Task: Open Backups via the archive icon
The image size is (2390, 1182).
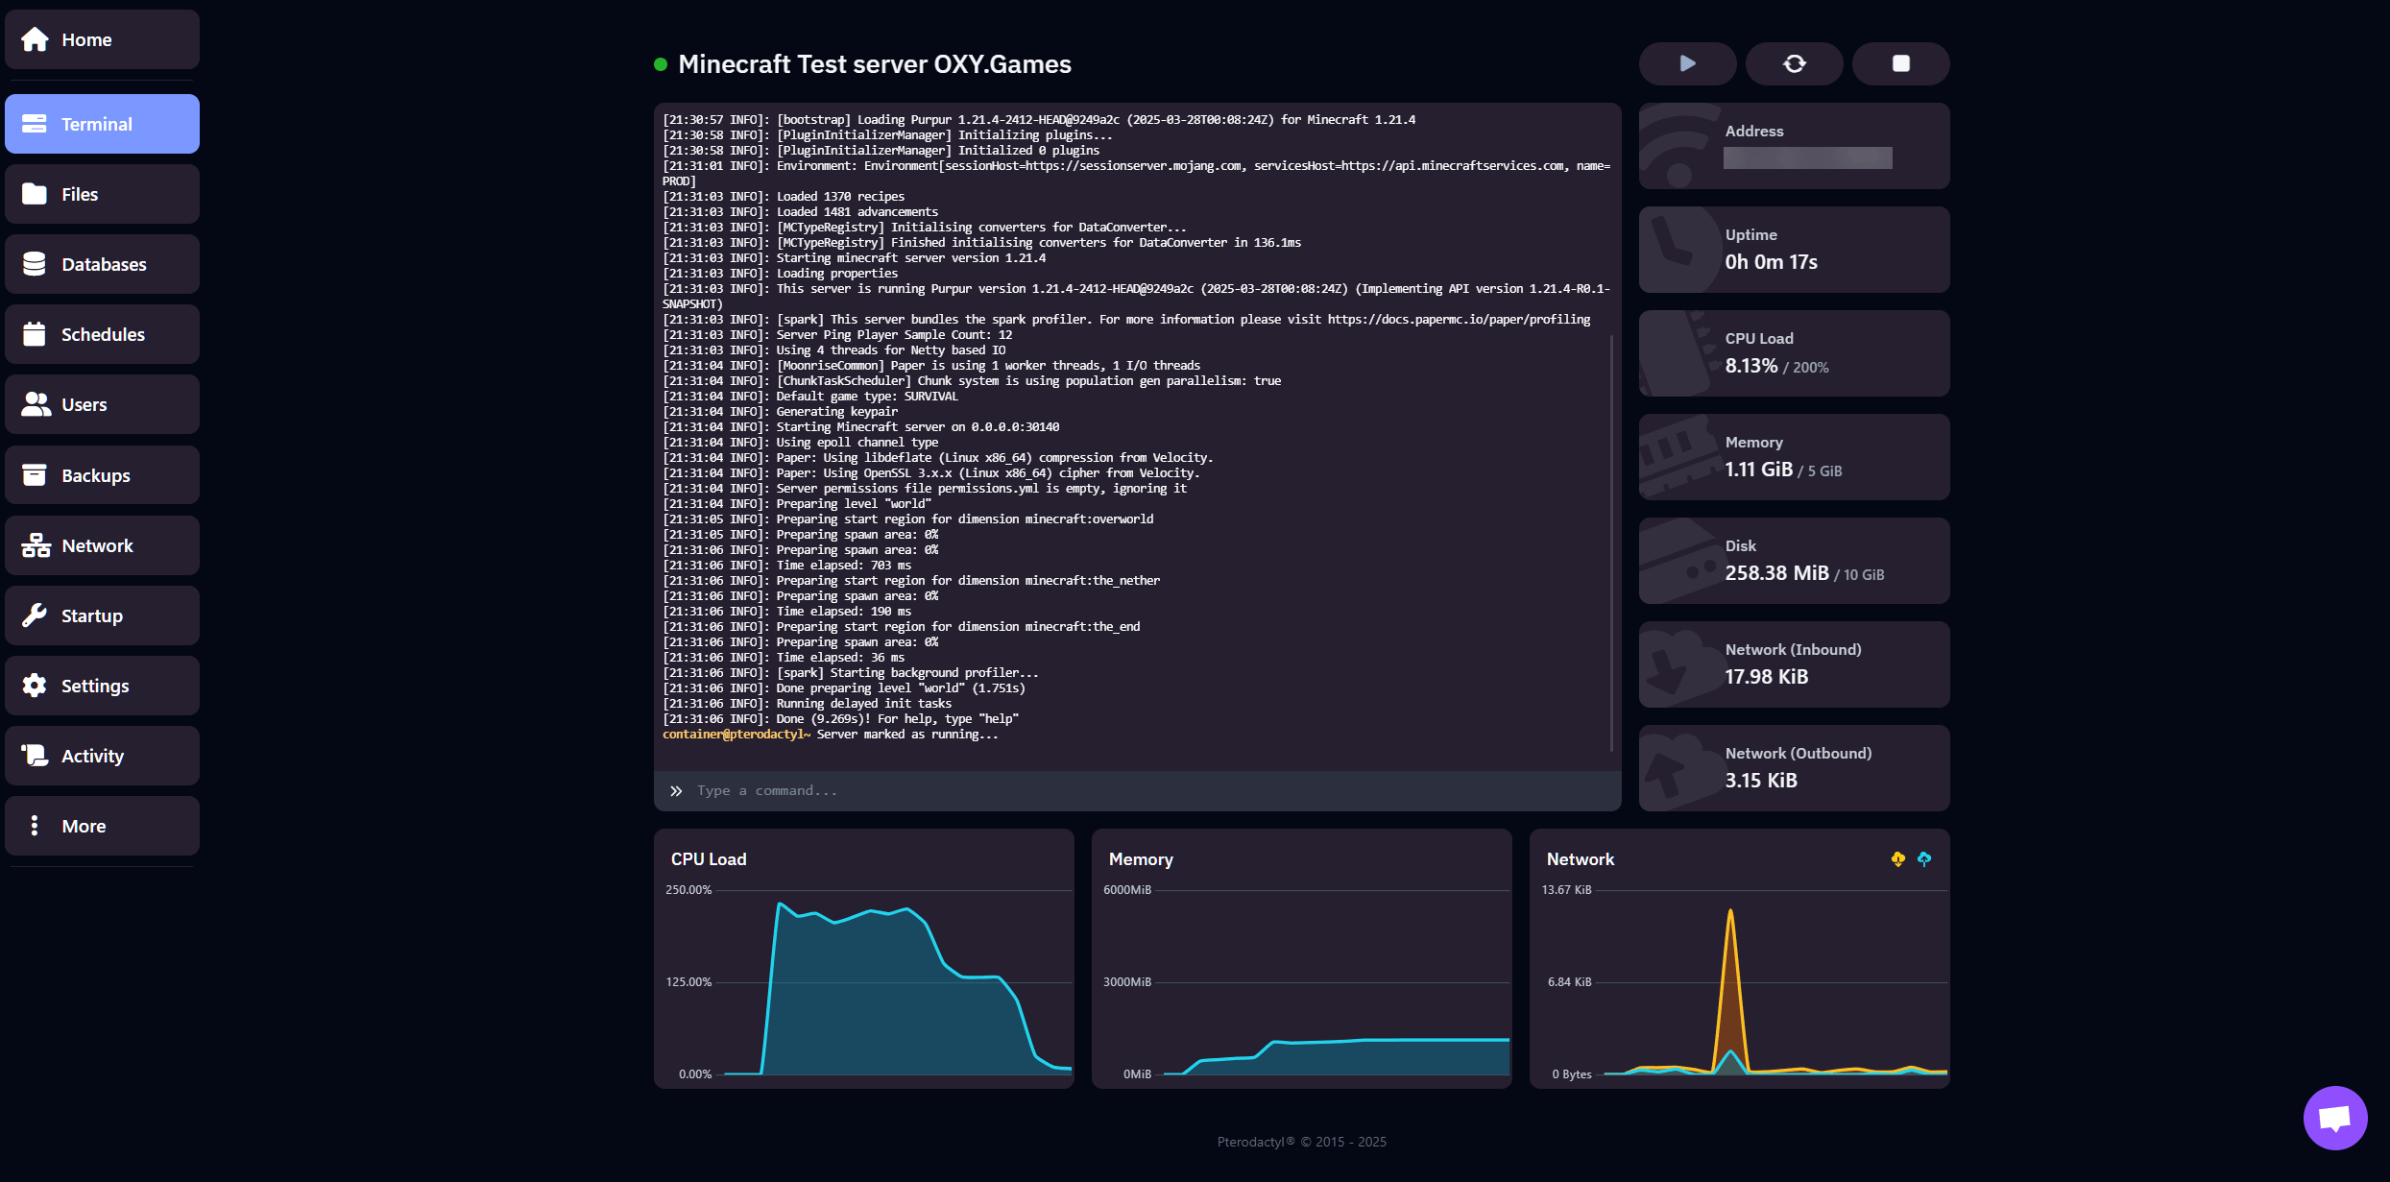Action: click(x=35, y=474)
